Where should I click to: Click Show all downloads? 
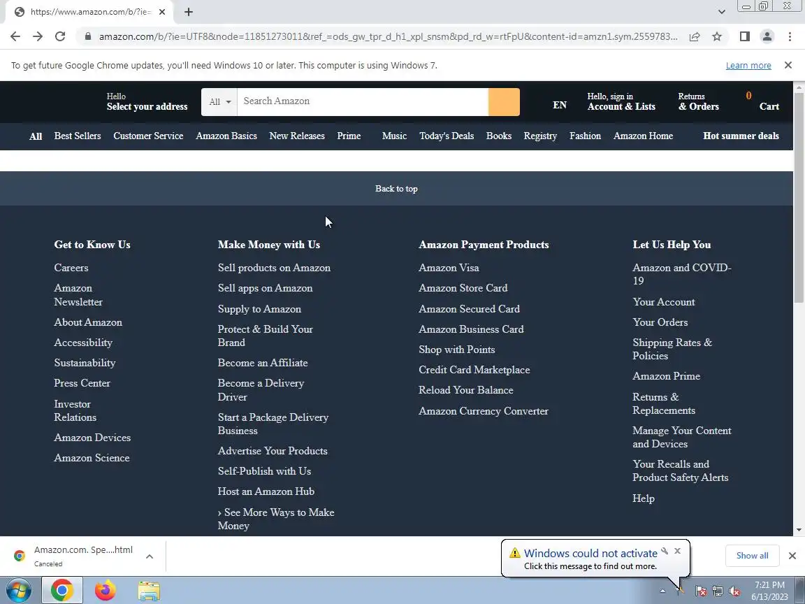point(752,555)
